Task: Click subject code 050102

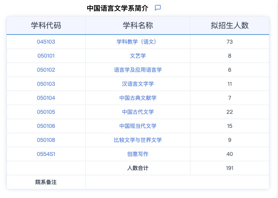Action: click(x=46, y=70)
